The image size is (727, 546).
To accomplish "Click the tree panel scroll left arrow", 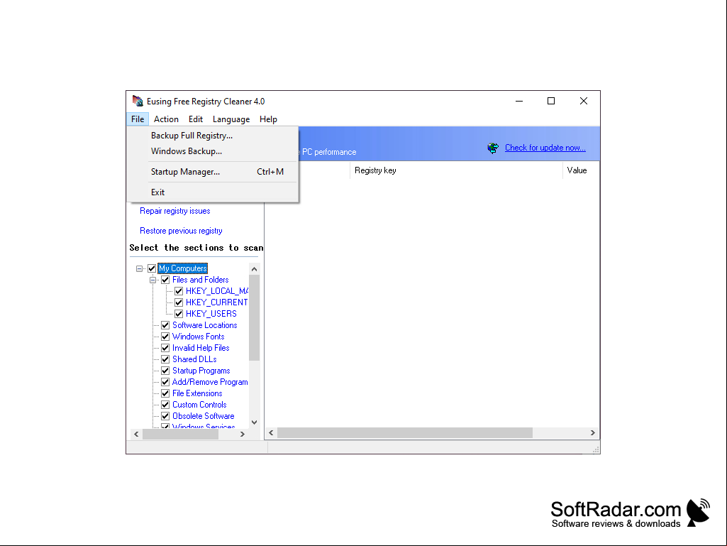I will [136, 434].
